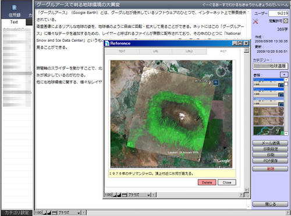Click the 印刷設定 button
Viewport: 291px width, 216px height.
coord(270,149)
